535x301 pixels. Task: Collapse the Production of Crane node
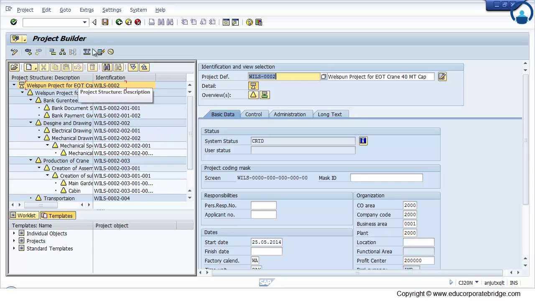pos(31,161)
